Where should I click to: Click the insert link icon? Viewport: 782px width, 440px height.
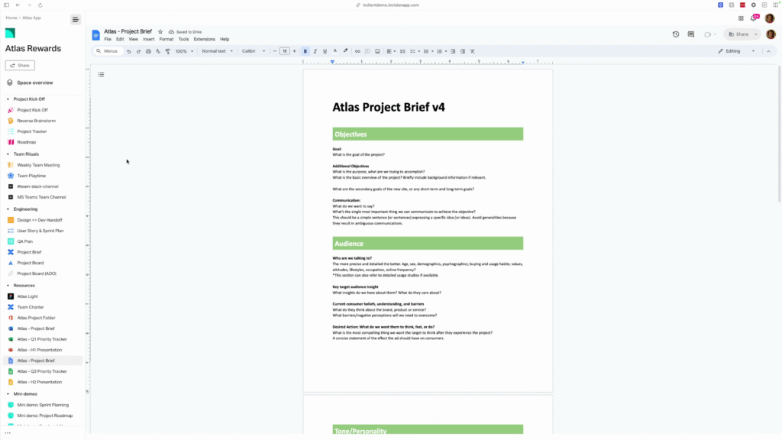click(x=357, y=51)
